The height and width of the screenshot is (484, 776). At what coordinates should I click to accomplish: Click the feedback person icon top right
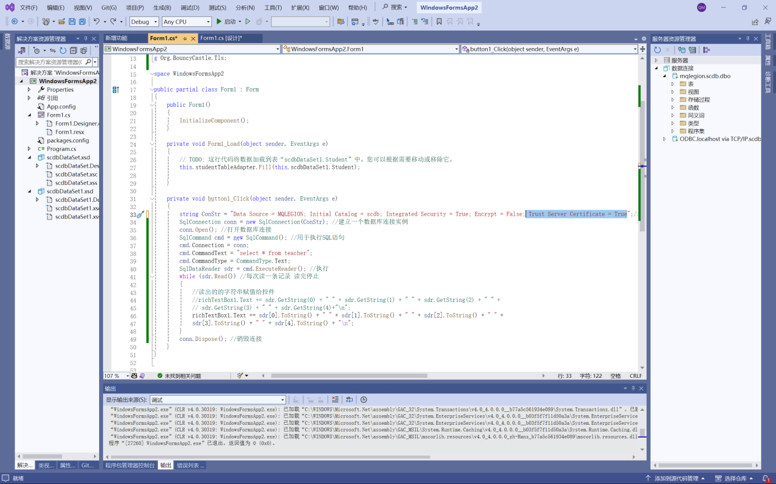(x=768, y=21)
